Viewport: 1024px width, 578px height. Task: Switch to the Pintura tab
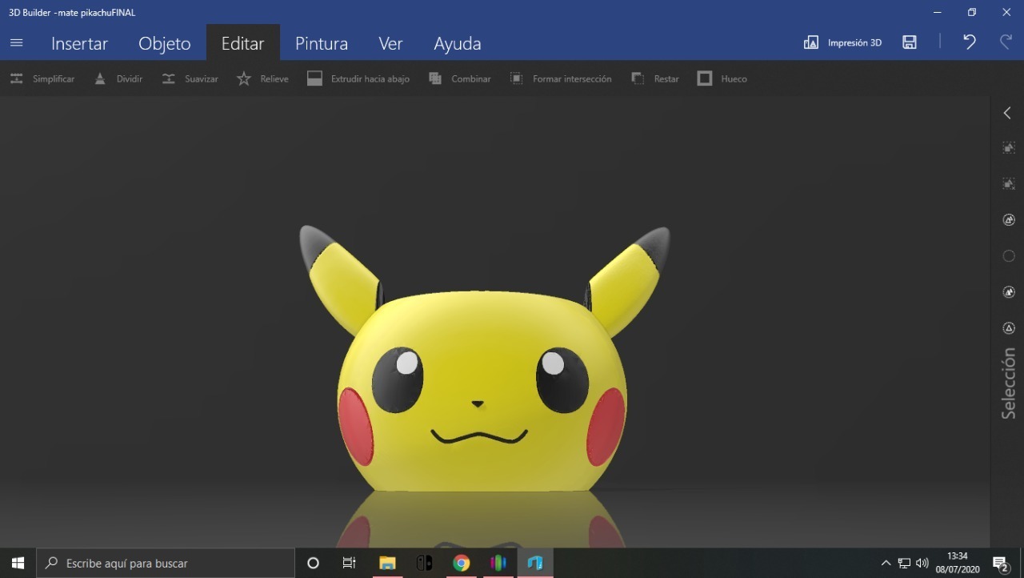point(321,43)
